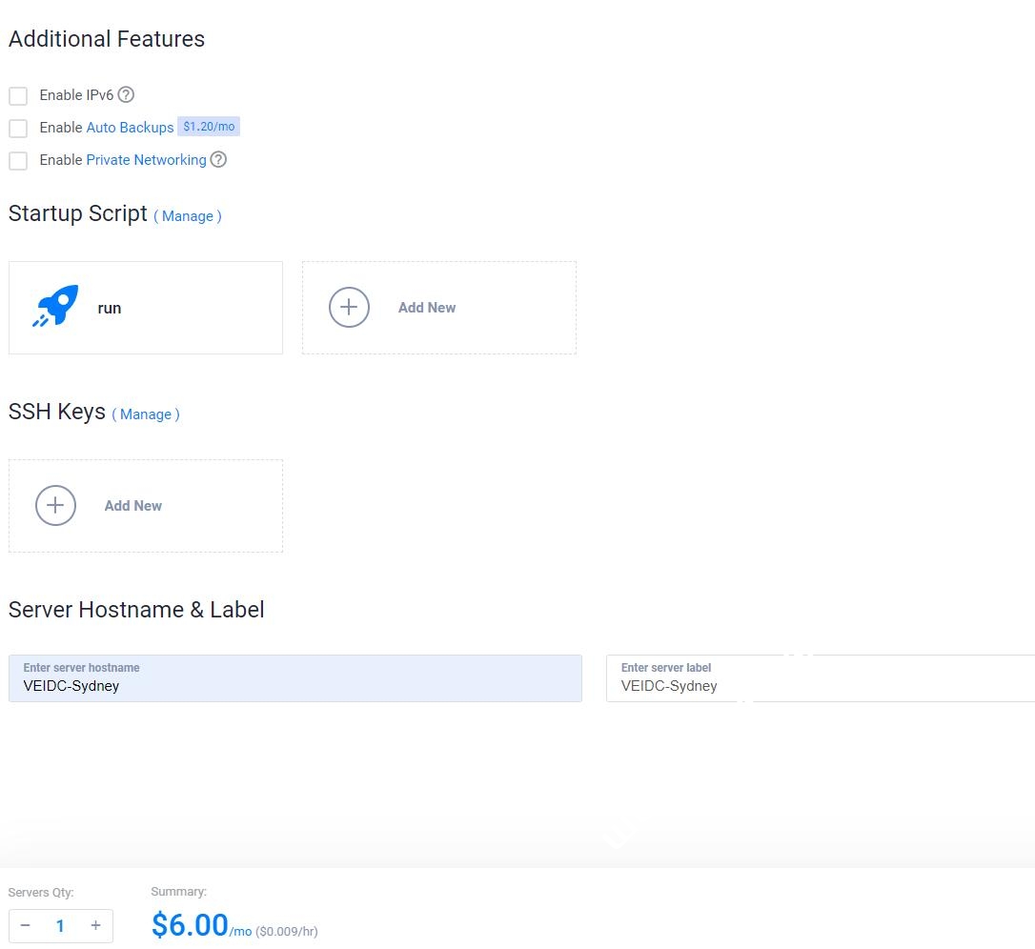
Task: Decrease server quantity with minus button
Action: click(25, 925)
